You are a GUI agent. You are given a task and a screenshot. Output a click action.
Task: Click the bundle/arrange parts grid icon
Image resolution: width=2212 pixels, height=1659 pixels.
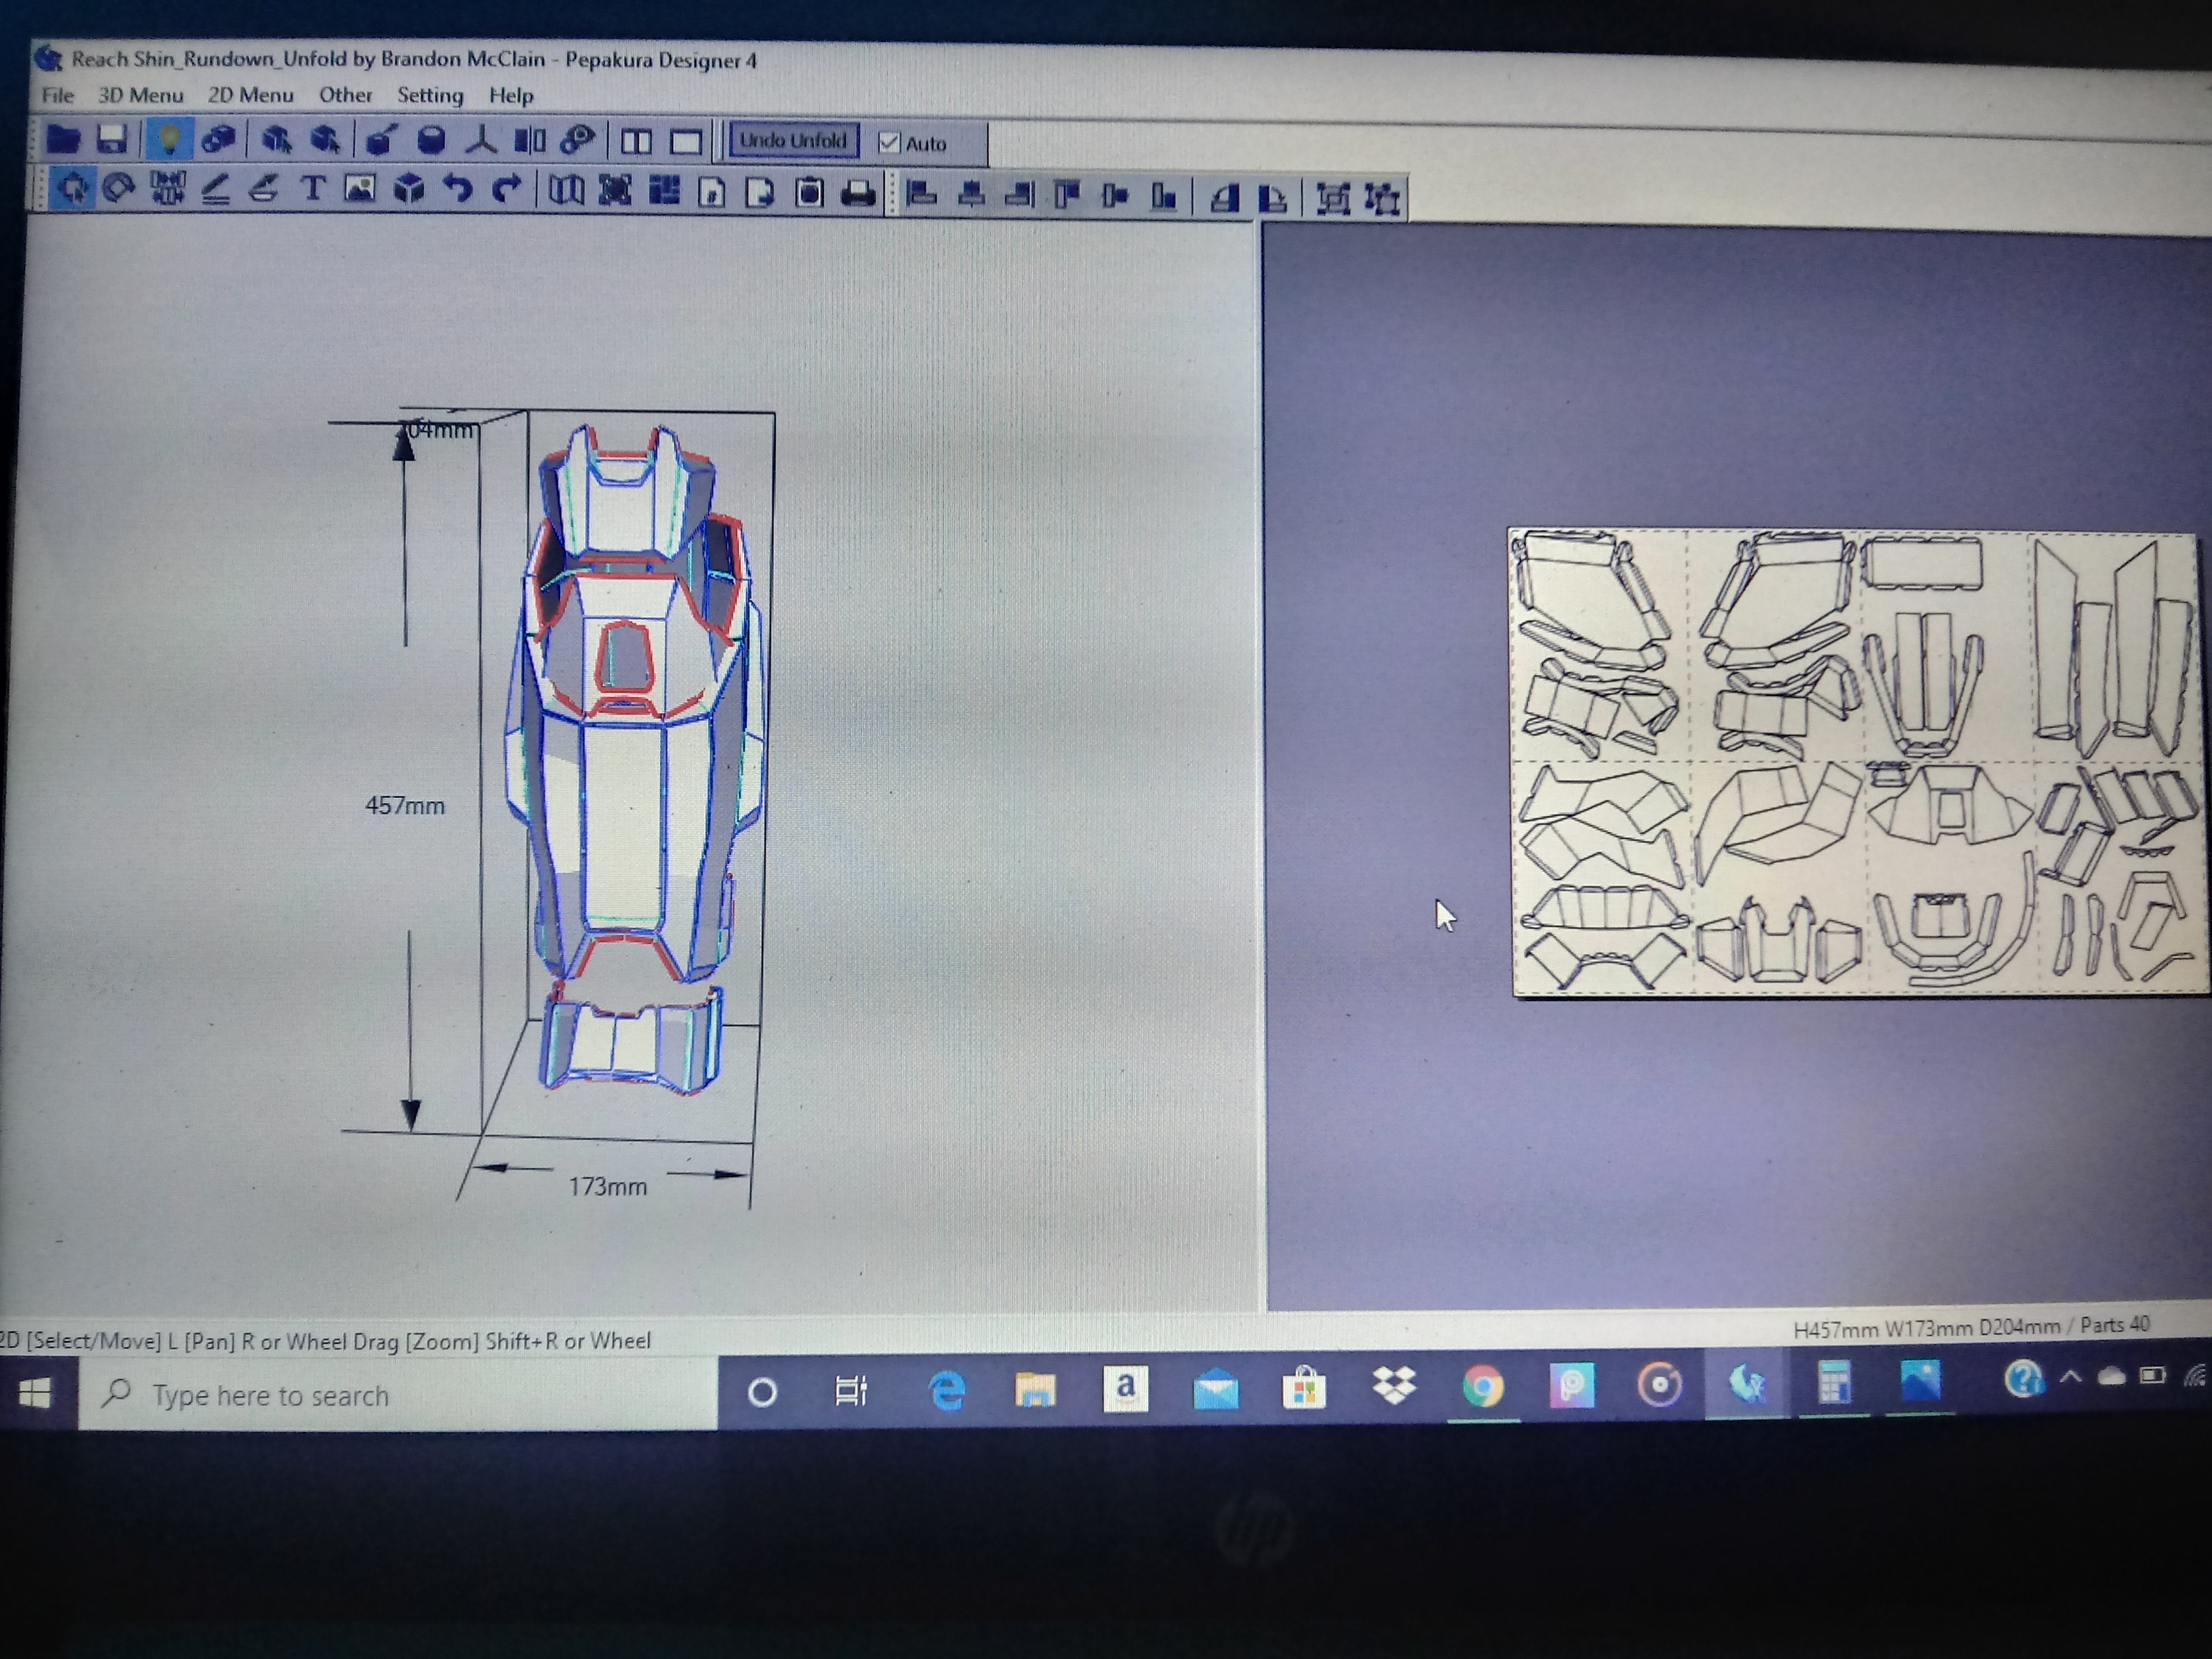(663, 191)
